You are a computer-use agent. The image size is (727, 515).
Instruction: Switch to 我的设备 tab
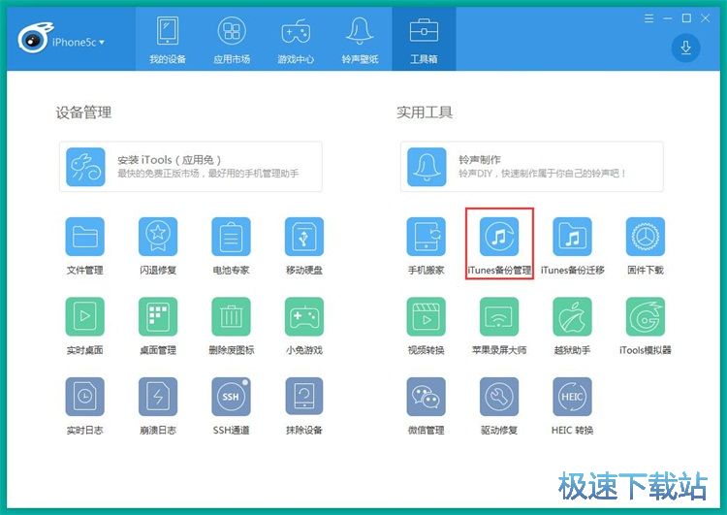pyautogui.click(x=168, y=40)
